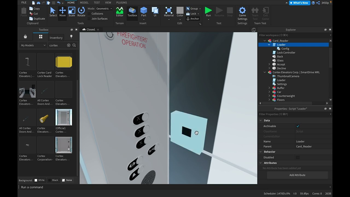Viewport: 350px width, 197px height.
Task: Open Game Settings
Action: click(242, 14)
